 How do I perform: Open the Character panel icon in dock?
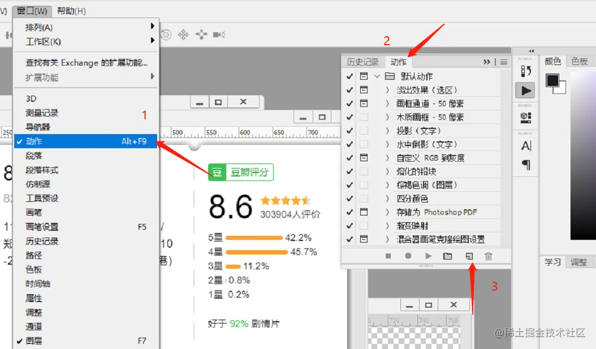[x=526, y=145]
